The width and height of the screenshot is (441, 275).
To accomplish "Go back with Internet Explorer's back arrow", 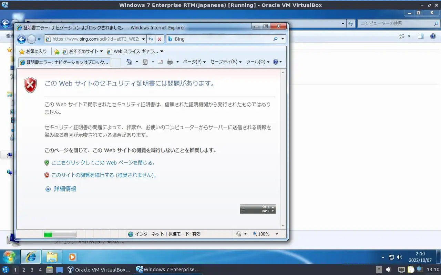I will coord(21,39).
